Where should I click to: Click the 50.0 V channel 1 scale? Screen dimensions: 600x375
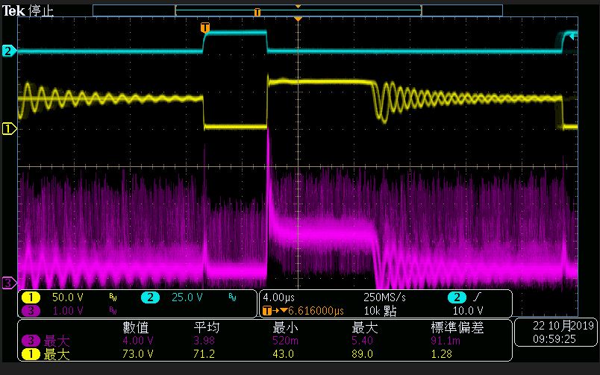(x=67, y=297)
